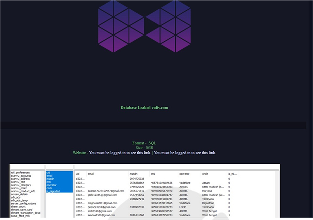Select scanvu_category in the table list
Viewport: 313px width, 220px height.
[21, 185]
